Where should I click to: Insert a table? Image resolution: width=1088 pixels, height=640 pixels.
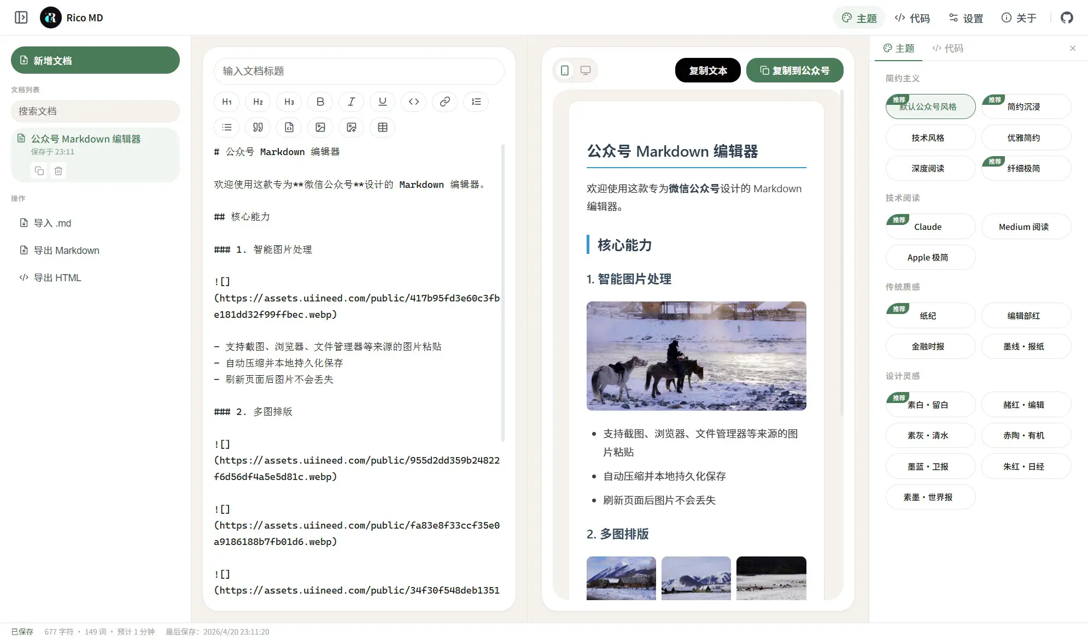(383, 127)
